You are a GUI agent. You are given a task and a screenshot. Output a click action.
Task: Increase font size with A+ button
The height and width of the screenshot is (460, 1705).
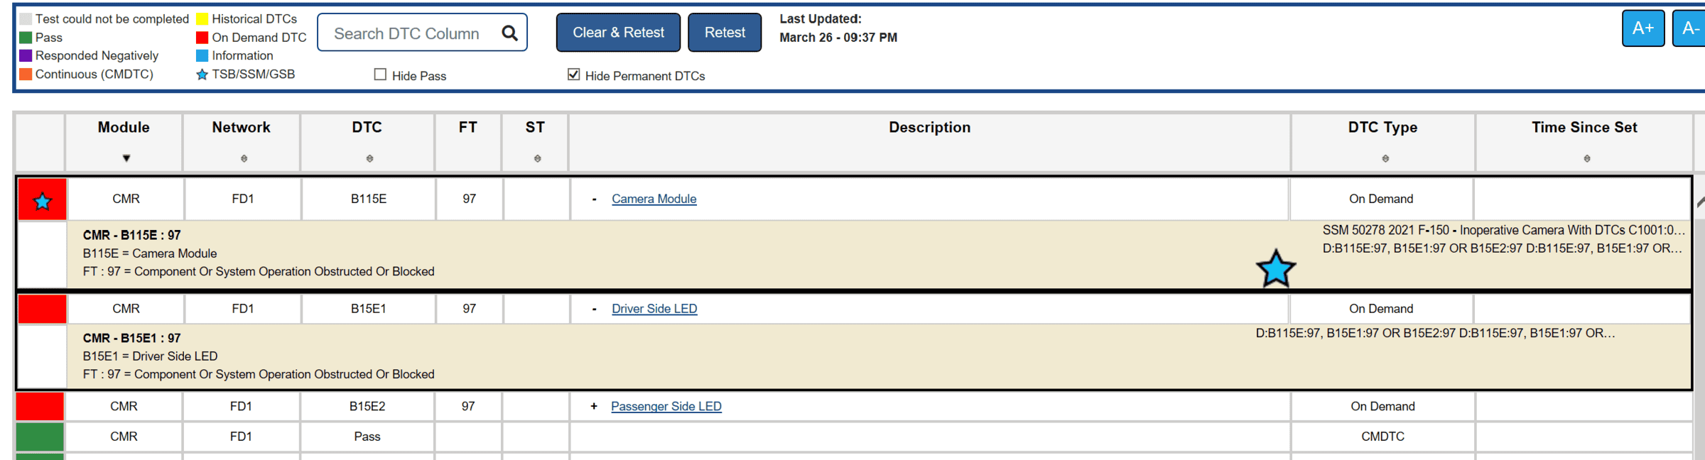click(x=1642, y=29)
